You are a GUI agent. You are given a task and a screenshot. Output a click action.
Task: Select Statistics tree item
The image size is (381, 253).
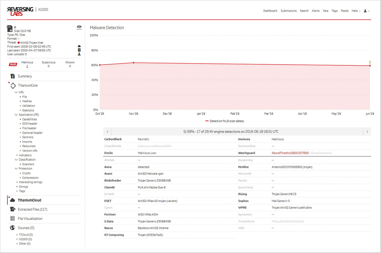click(x=28, y=110)
